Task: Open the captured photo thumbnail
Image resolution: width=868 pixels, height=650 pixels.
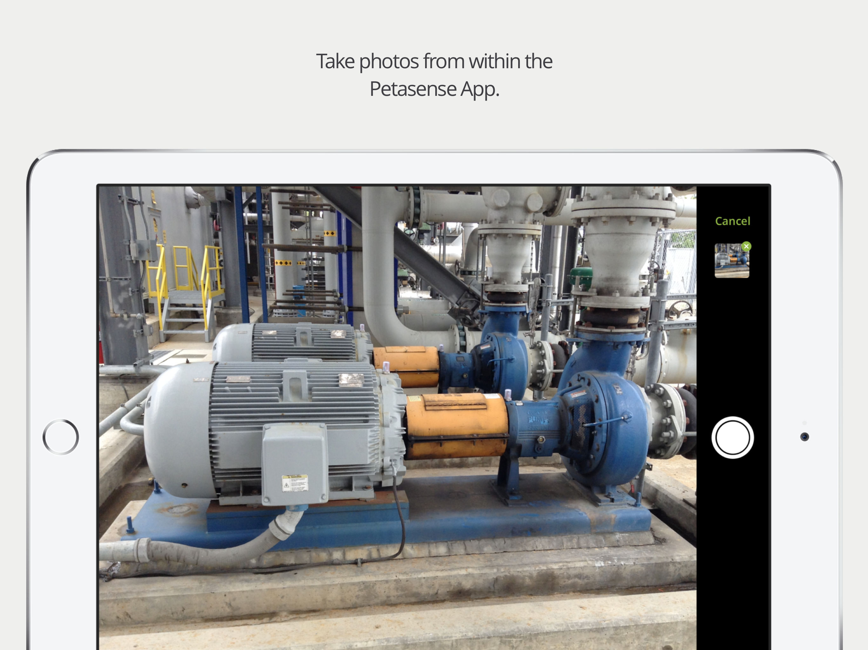Action: click(x=732, y=261)
